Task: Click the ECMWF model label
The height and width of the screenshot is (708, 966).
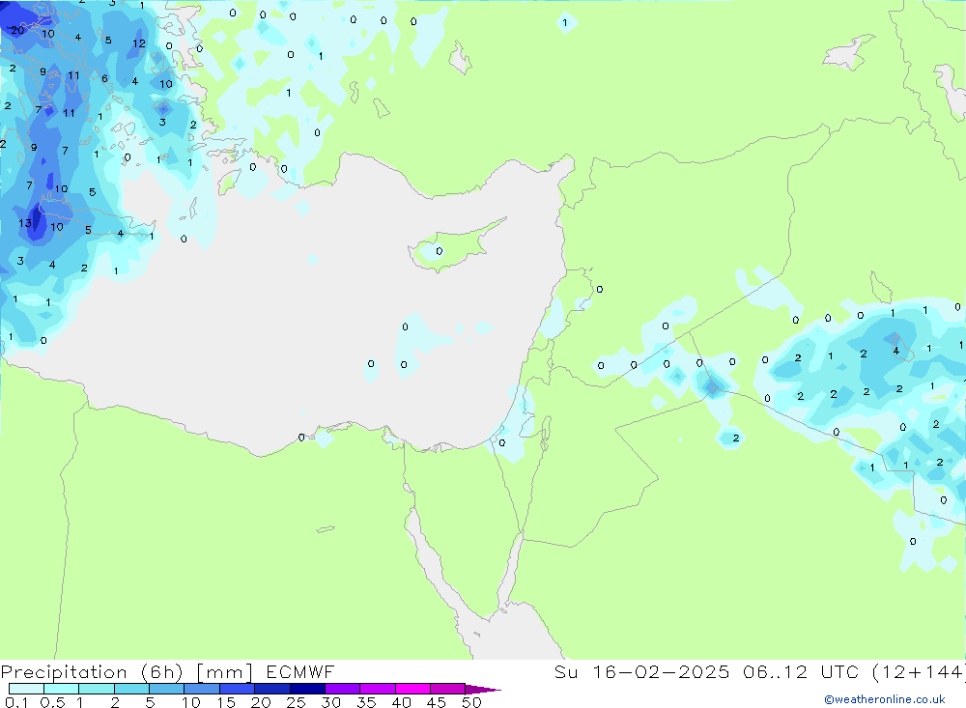Action: click(300, 672)
